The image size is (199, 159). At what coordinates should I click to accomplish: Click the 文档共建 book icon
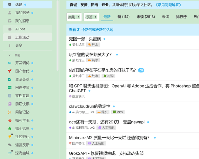pos(10,96)
